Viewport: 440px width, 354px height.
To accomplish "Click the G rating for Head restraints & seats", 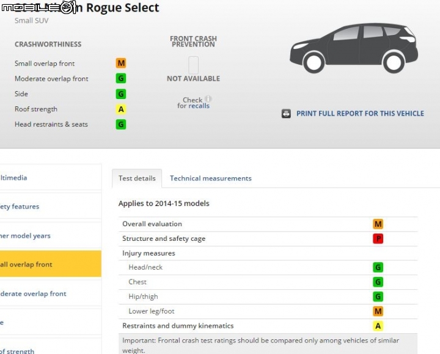I will (121, 124).
